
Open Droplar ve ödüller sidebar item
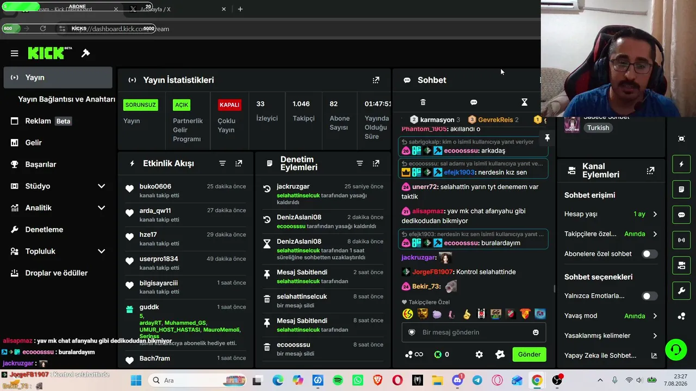click(x=58, y=273)
